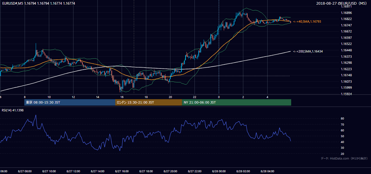Click date axis label 8/27 12:00

coord(73,171)
